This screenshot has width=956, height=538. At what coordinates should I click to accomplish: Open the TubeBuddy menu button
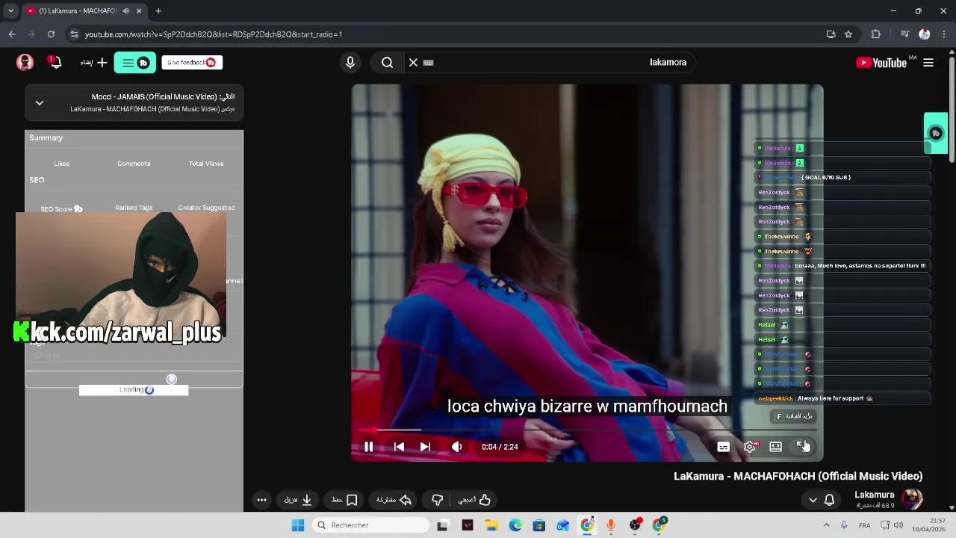tap(135, 63)
